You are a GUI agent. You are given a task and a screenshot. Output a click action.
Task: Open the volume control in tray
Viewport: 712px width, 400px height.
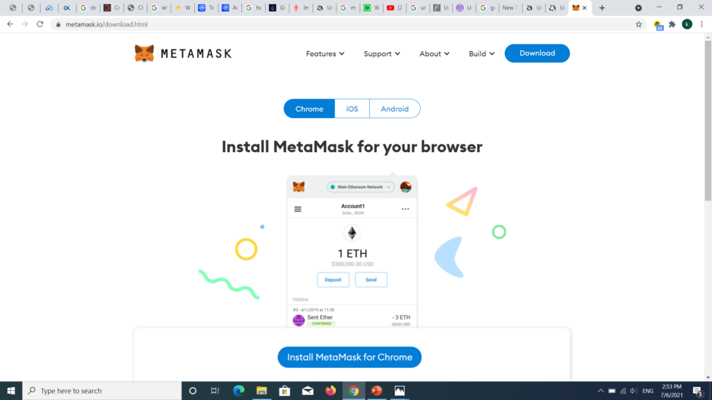coord(634,391)
